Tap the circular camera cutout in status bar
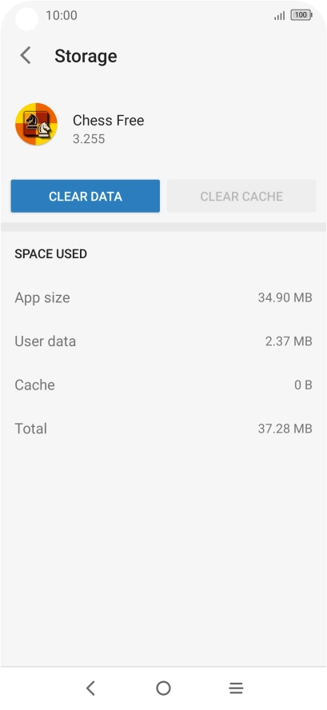The image size is (327, 710). [26, 19]
